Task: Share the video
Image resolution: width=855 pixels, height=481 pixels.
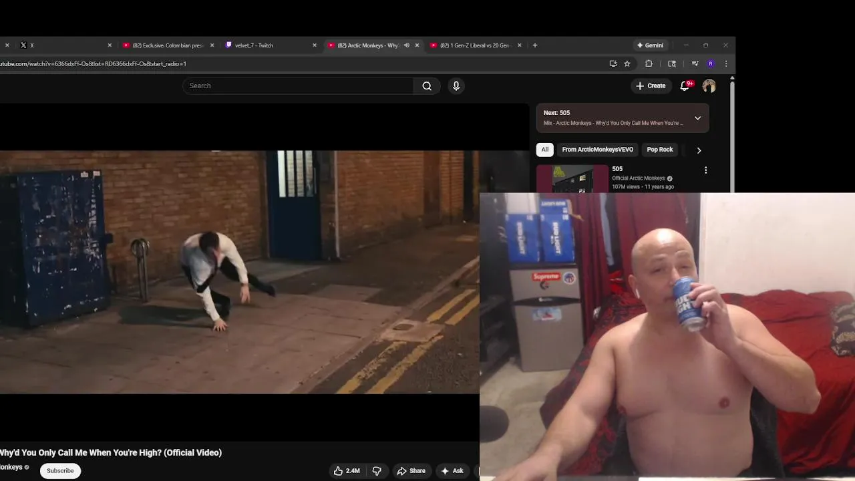Action: click(x=411, y=471)
